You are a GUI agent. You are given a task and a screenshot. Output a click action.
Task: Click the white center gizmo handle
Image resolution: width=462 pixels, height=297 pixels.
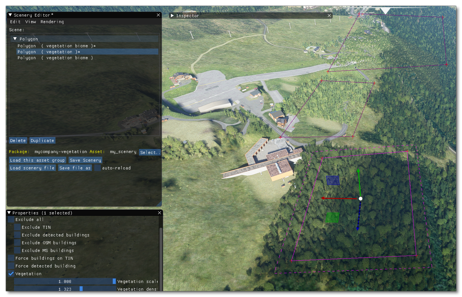(361, 198)
